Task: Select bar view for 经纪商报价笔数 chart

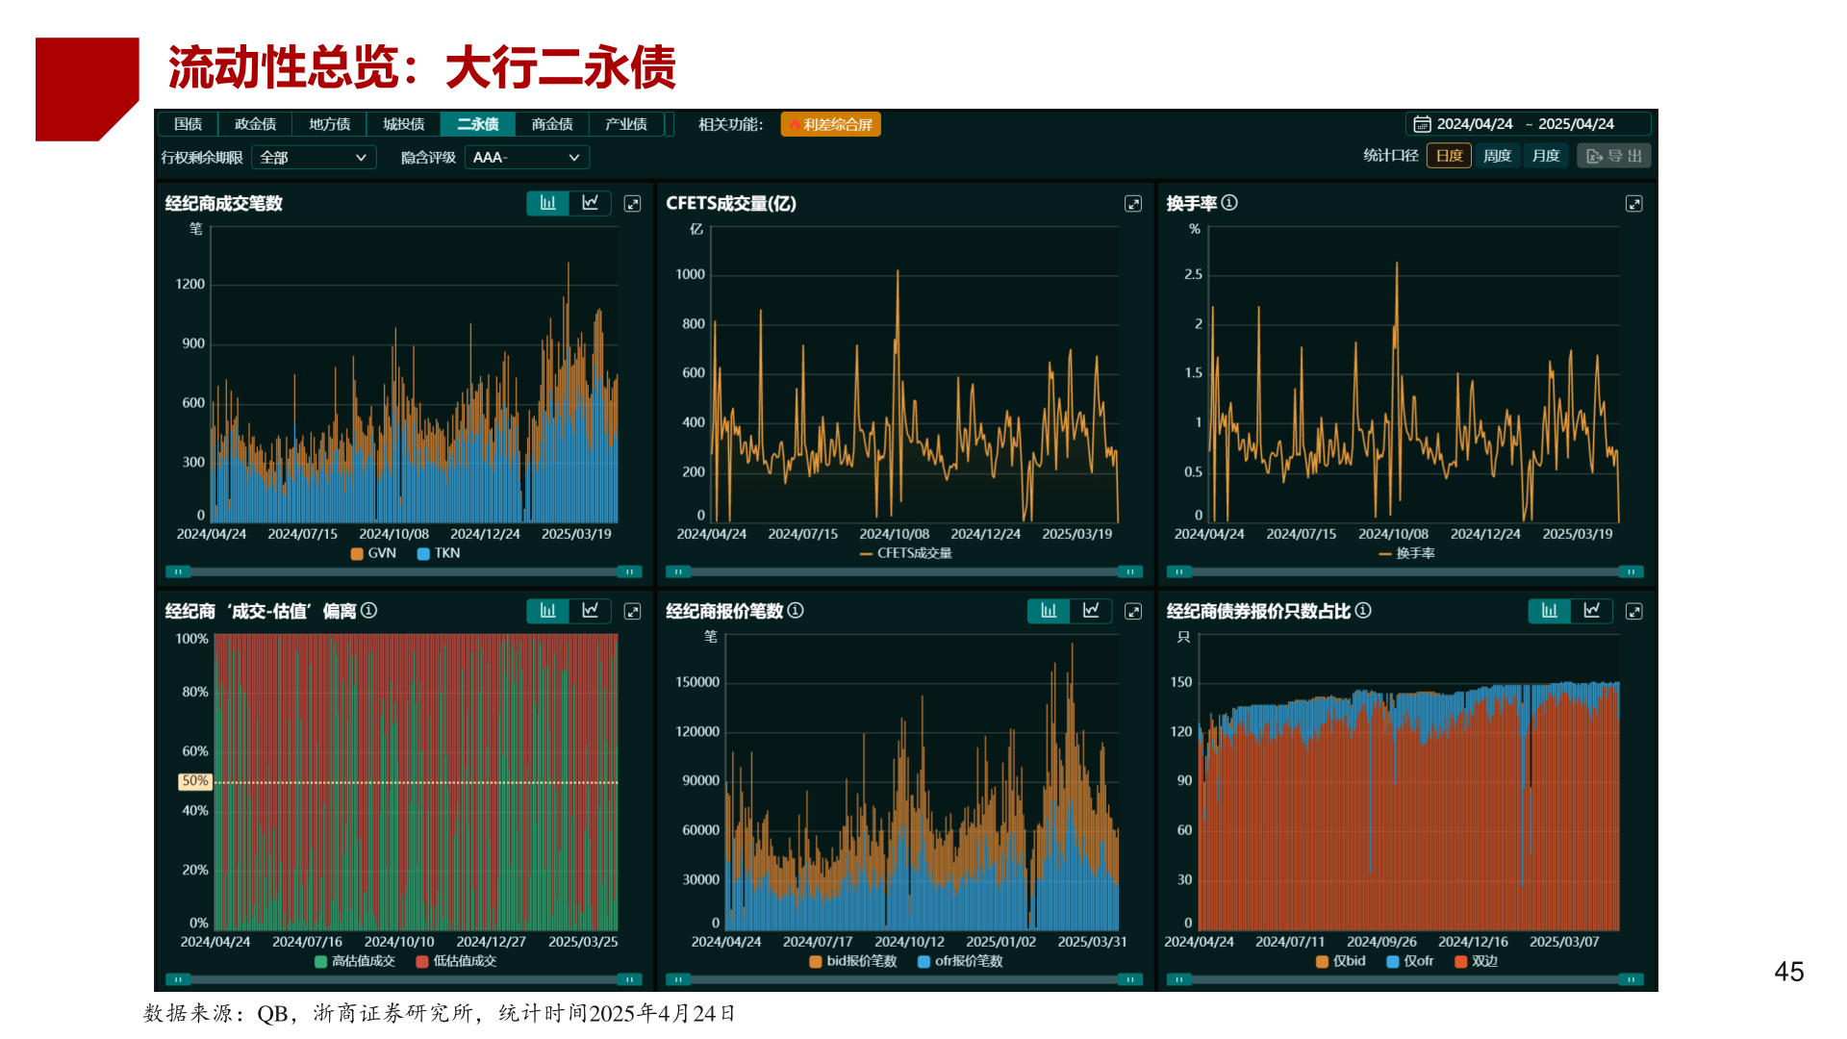Action: point(1049,611)
